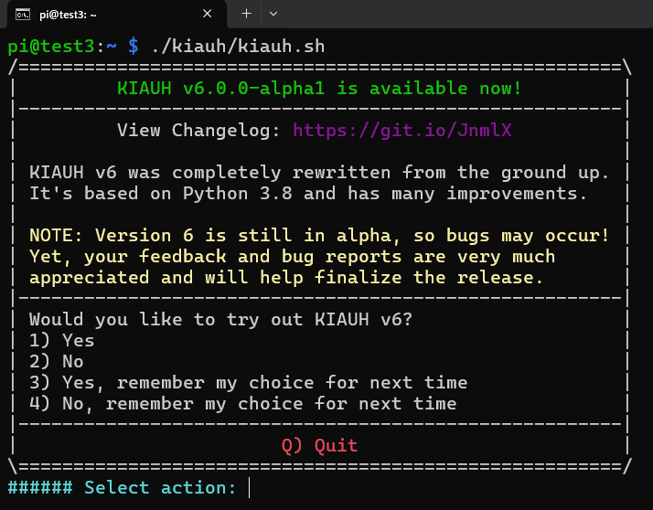Click the ./kiauh/kiauh.sh command text
This screenshot has width=653, height=510.
[238, 46]
